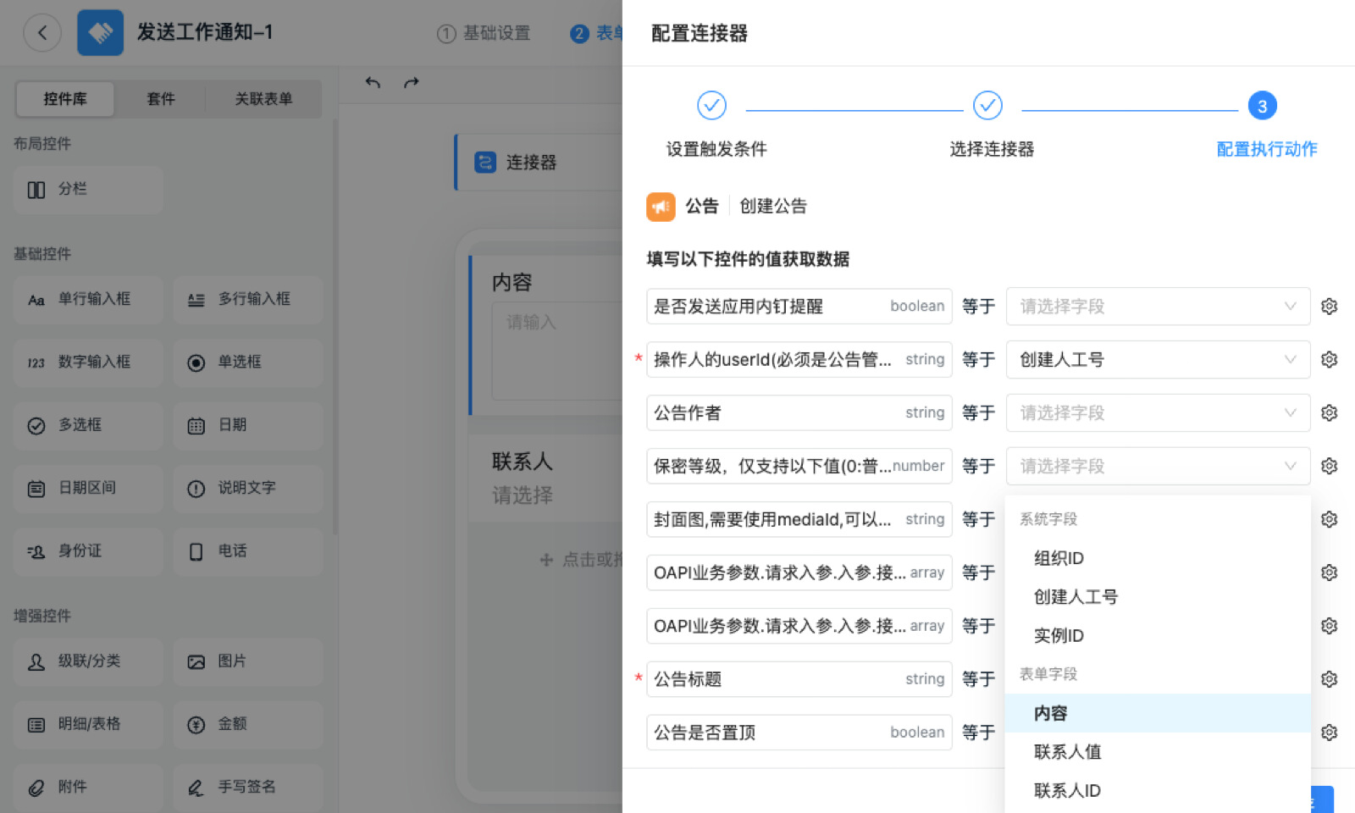
Task: Click the 公告标题 parameter field
Action: click(x=799, y=679)
